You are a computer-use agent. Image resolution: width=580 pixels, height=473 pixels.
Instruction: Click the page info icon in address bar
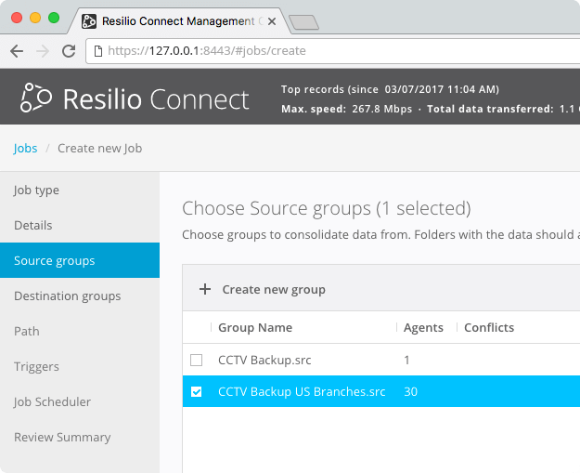point(98,51)
